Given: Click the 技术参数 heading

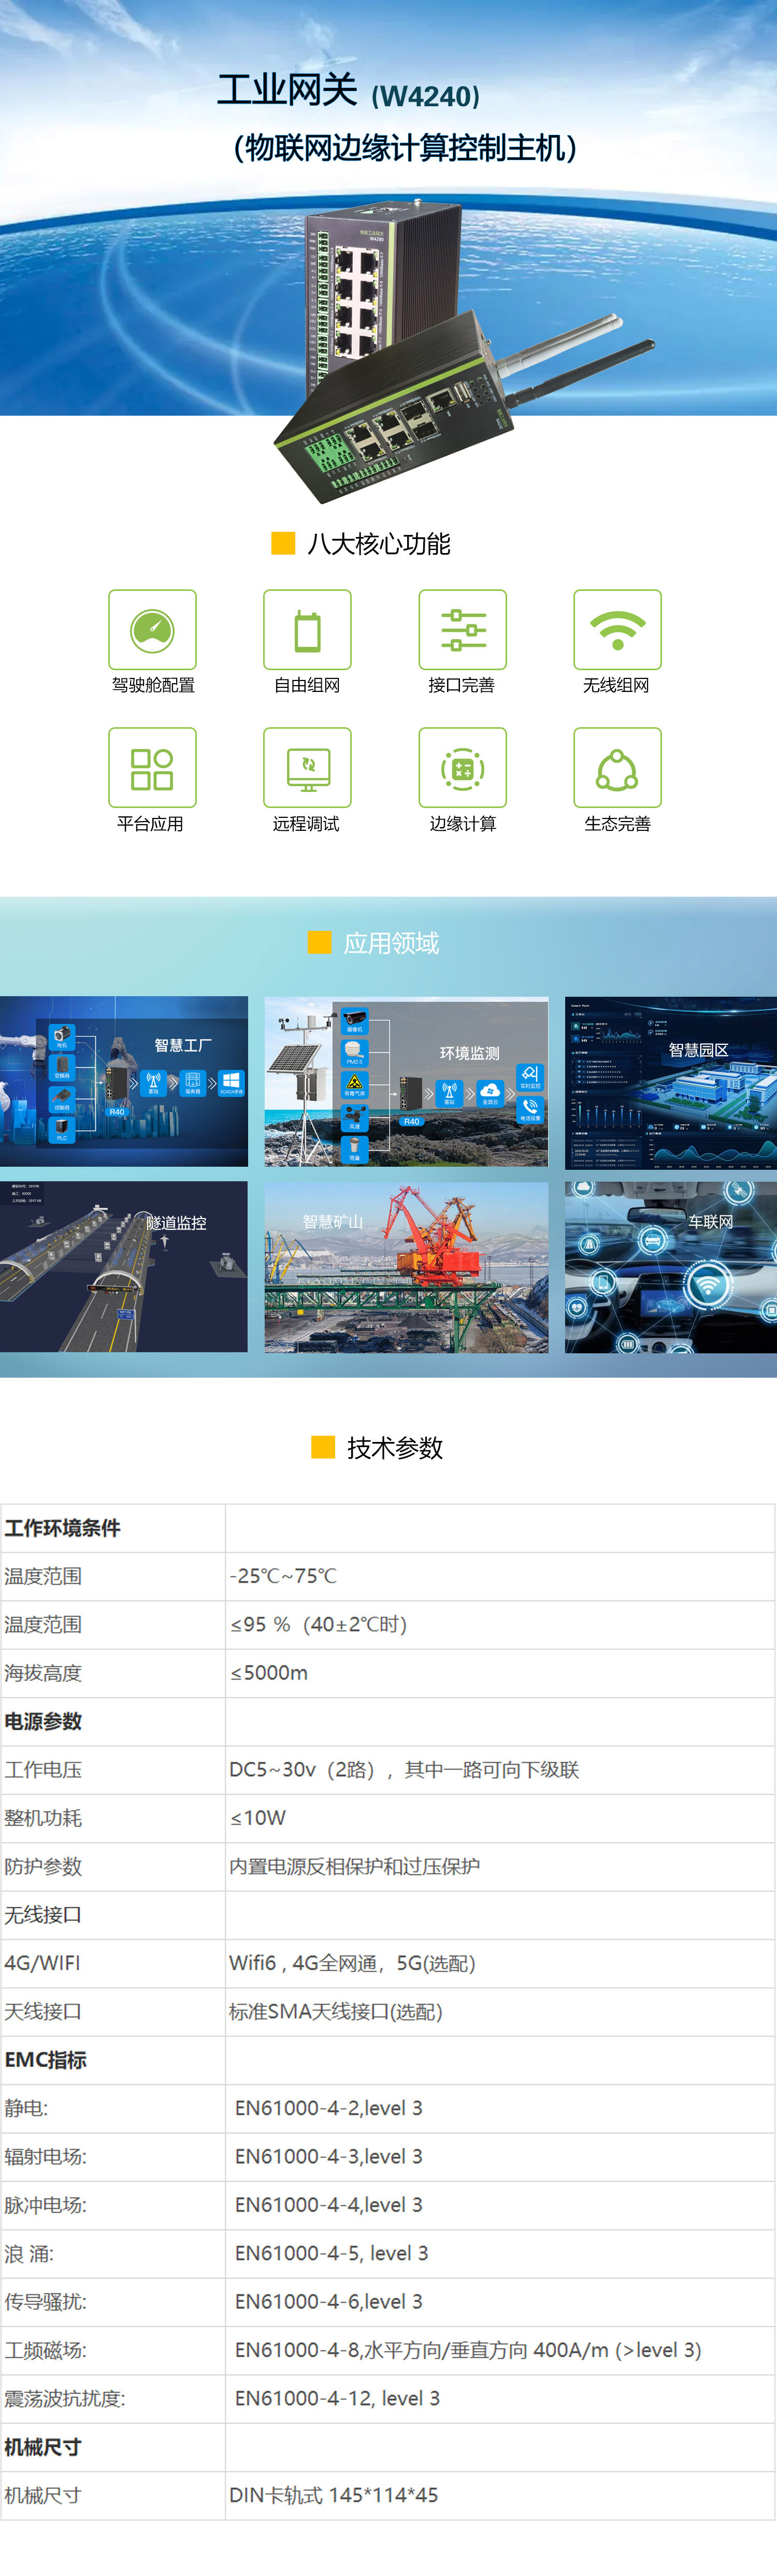Looking at the screenshot, I should pos(395,1448).
